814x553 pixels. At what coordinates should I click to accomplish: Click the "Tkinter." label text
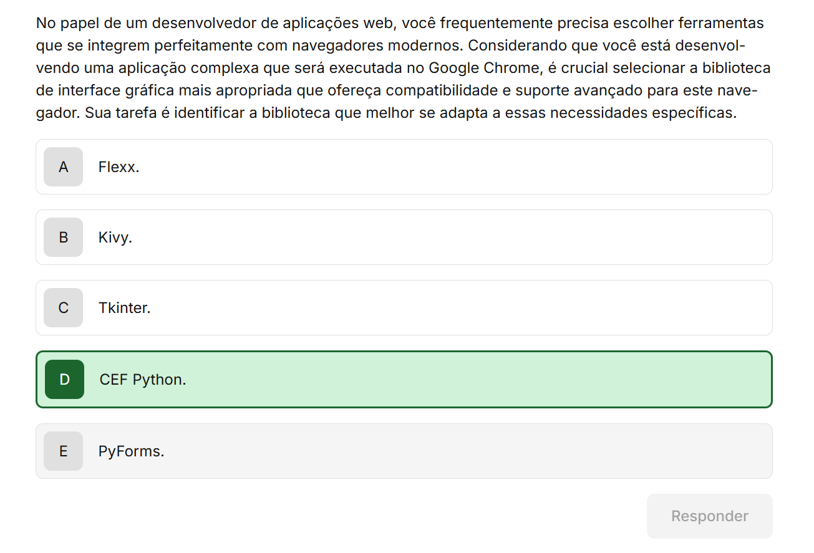124,308
